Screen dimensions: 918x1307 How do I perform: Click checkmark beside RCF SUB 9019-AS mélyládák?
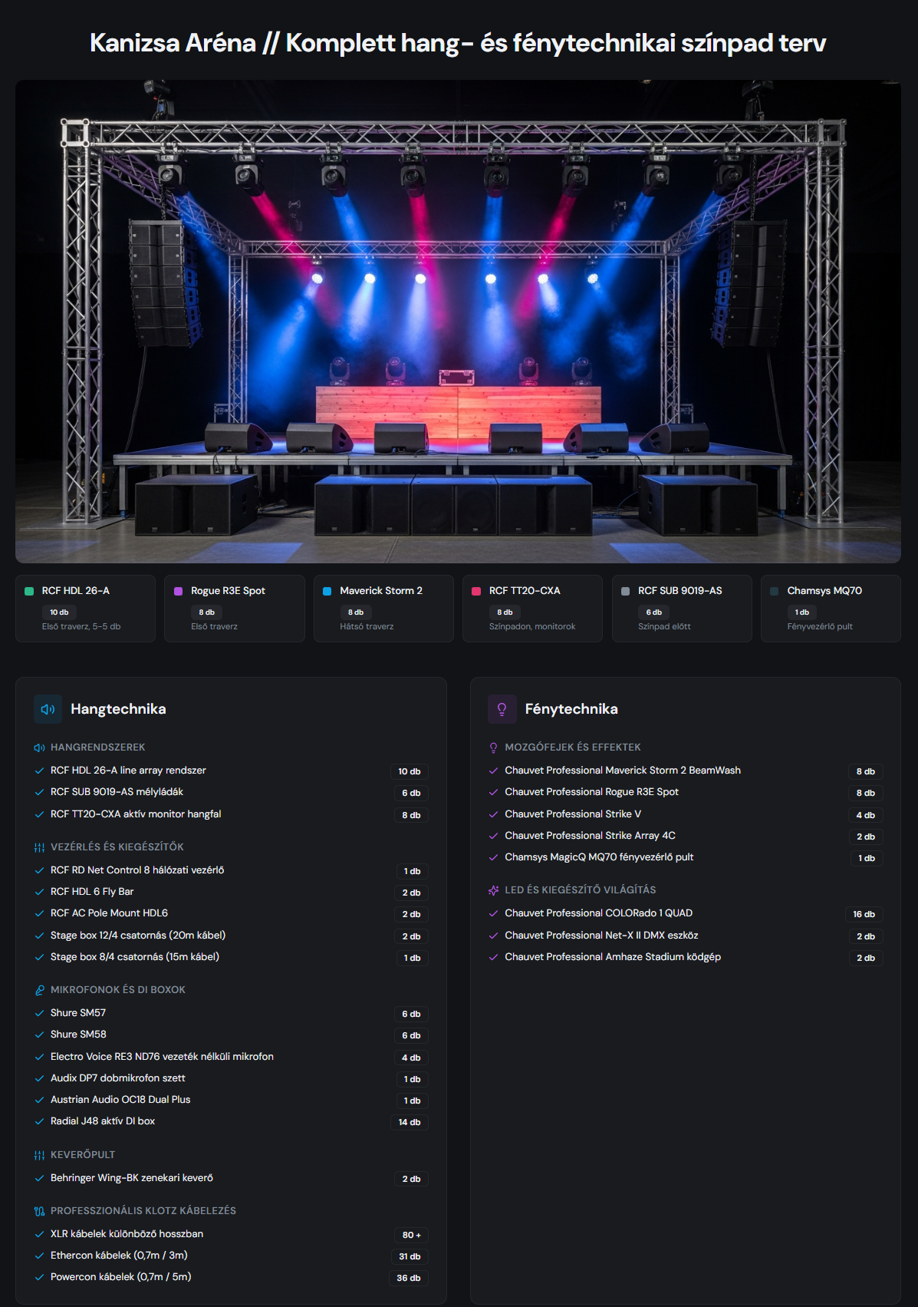pos(39,792)
